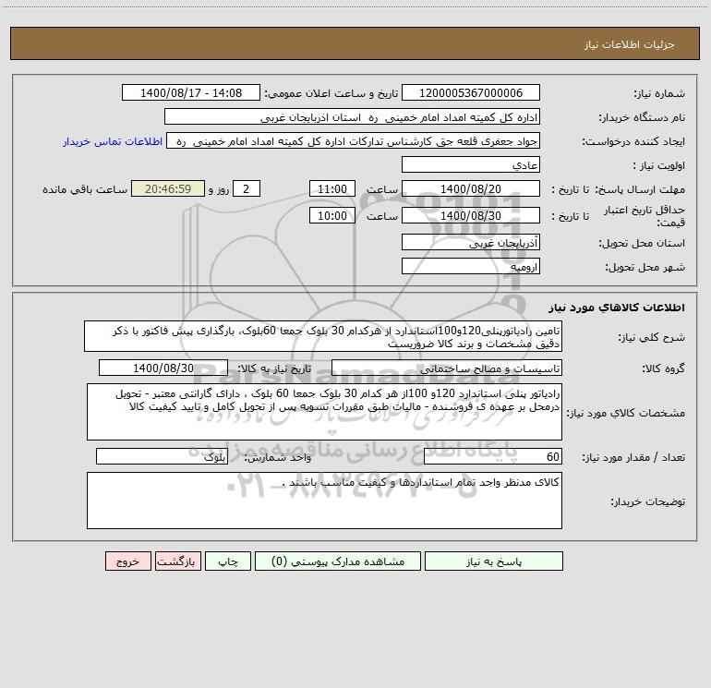Click response deadline date 1400/08/20
This screenshot has height=688, width=711.
point(471,188)
